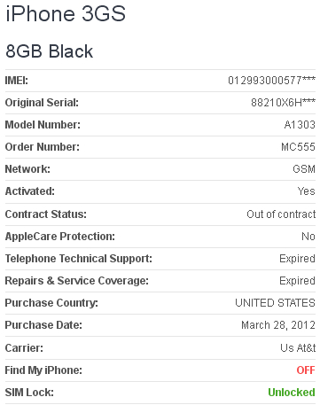Click the Find My iPhone label
Viewport: 320px width, 405px height.
tap(43, 370)
